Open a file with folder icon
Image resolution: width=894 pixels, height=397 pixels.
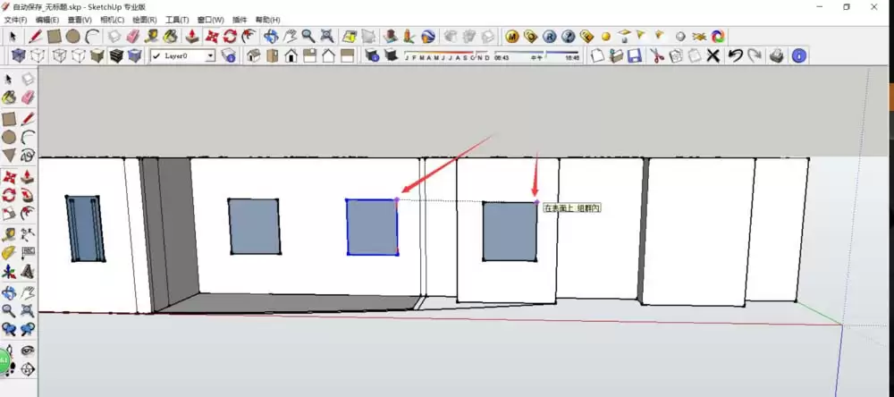click(615, 55)
